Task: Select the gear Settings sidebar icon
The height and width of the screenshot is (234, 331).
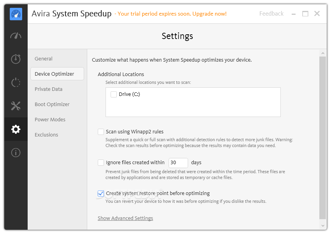Action: tap(16, 129)
